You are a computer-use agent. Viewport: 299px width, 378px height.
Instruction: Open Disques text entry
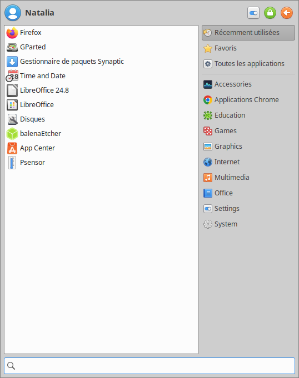coord(32,119)
